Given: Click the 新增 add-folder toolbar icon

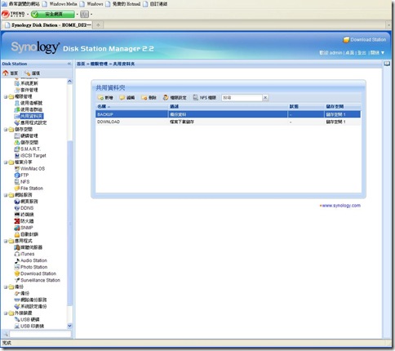Looking at the screenshot, I should coord(100,98).
